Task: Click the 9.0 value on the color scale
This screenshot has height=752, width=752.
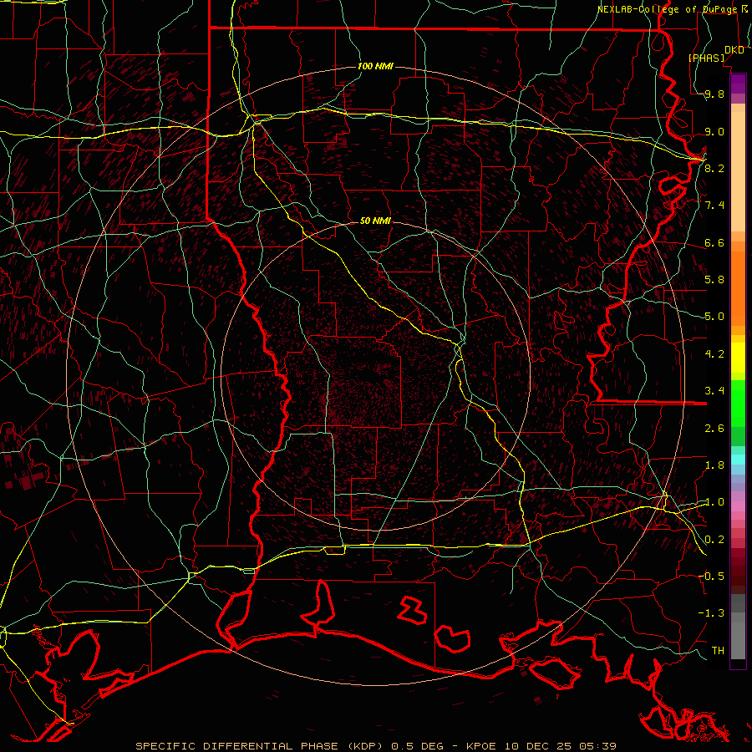Action: [714, 131]
